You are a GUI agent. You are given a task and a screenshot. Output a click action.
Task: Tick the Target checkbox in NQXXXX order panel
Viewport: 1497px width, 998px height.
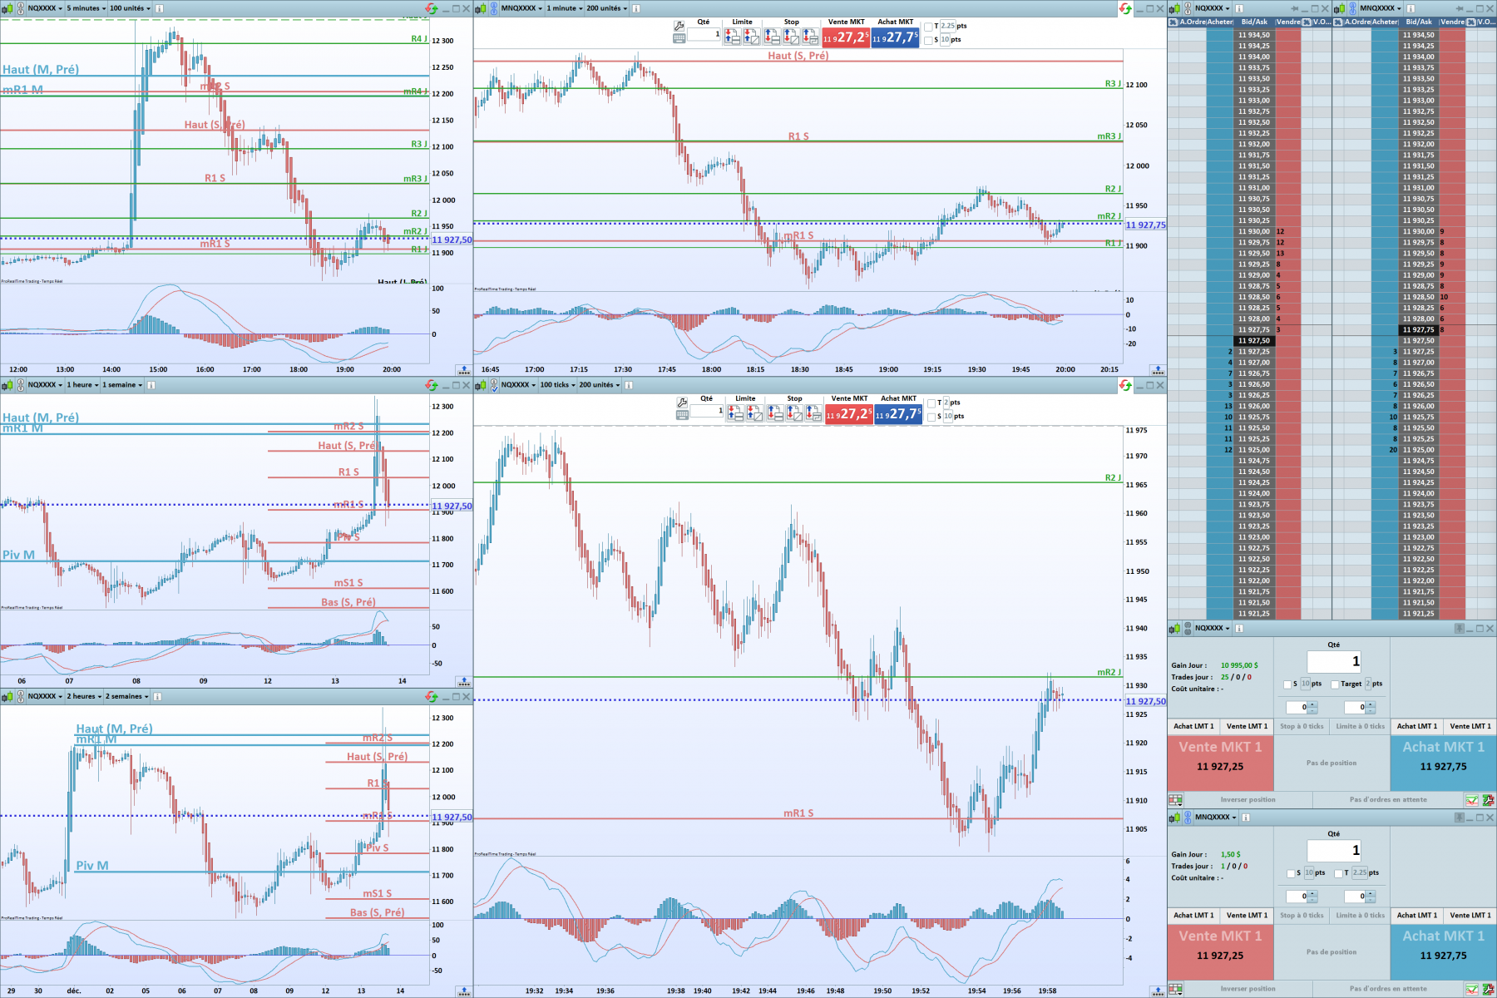[1335, 684]
